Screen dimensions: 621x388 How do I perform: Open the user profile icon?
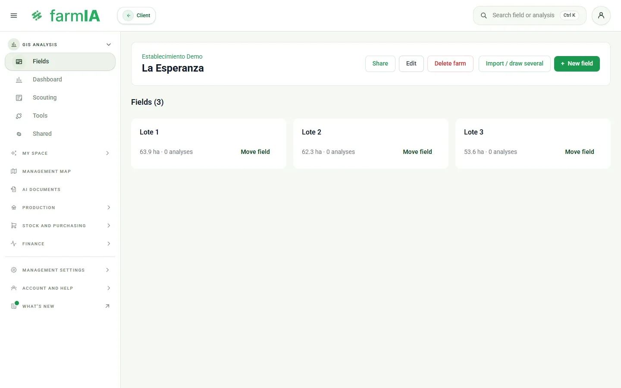[601, 16]
